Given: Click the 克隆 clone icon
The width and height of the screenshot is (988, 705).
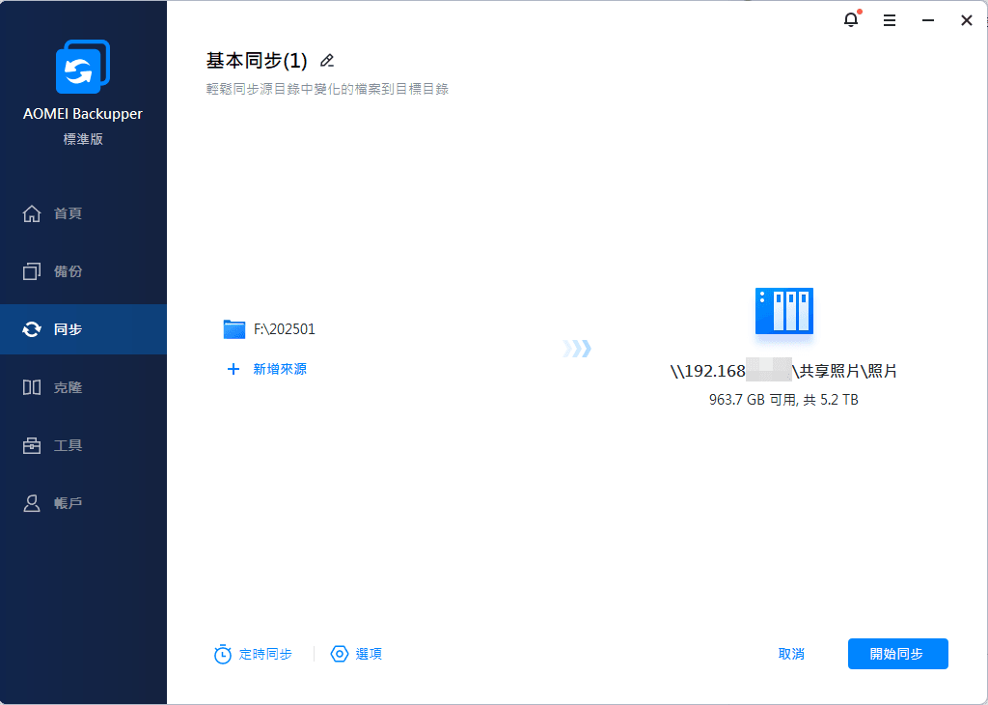Looking at the screenshot, I should click(32, 387).
